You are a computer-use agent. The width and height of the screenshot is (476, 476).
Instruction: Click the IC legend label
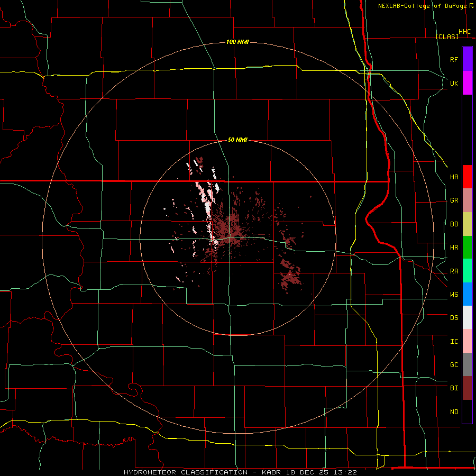(454, 342)
